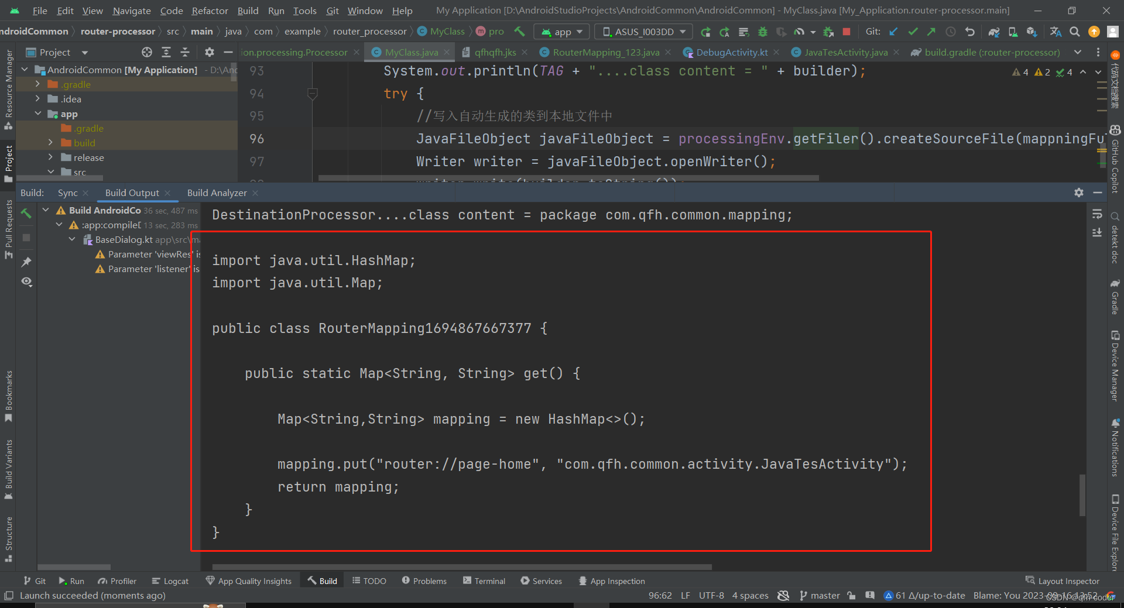The height and width of the screenshot is (608, 1124).
Task: Click the Translate icon in toolbar
Action: (1056, 32)
